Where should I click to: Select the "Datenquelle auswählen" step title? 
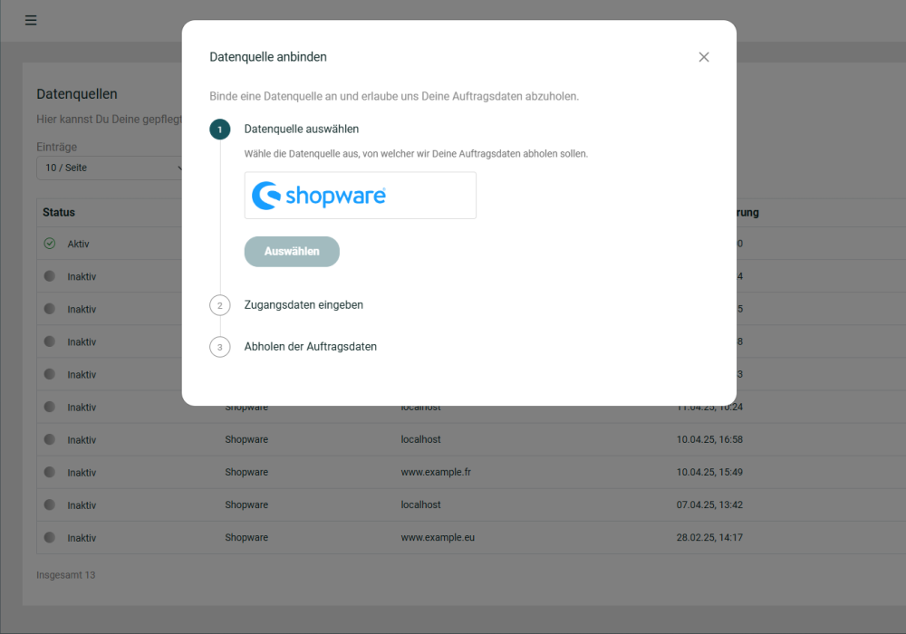click(x=301, y=129)
